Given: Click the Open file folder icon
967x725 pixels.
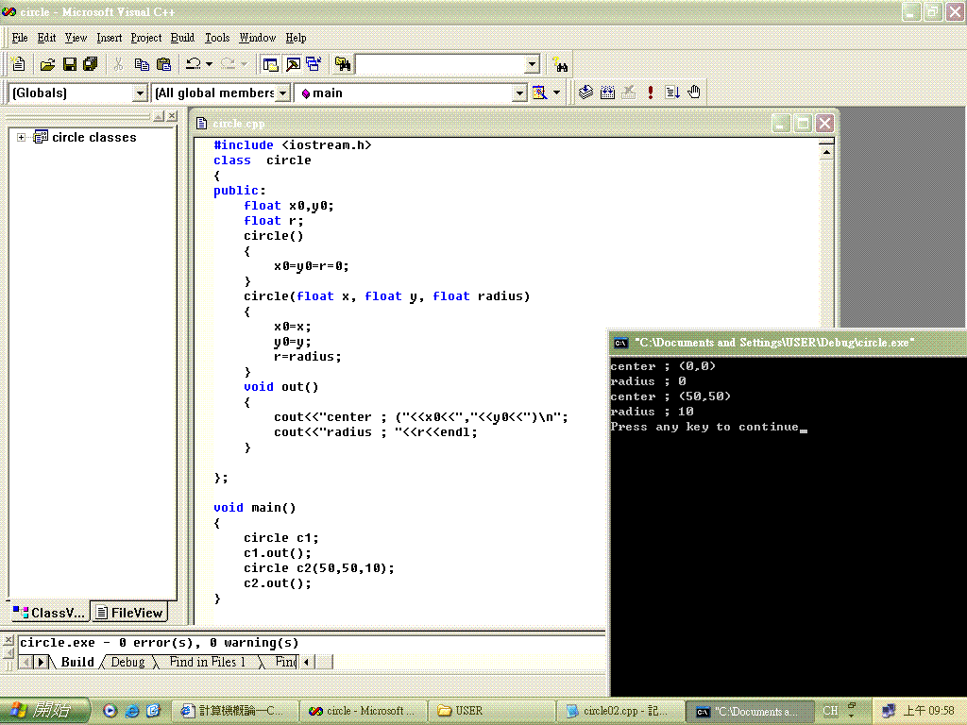Looking at the screenshot, I should tap(47, 64).
